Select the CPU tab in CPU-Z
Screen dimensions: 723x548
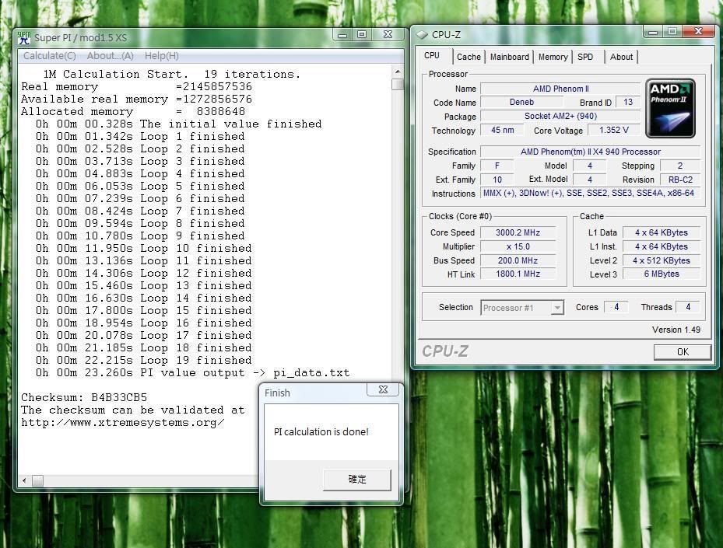point(432,56)
